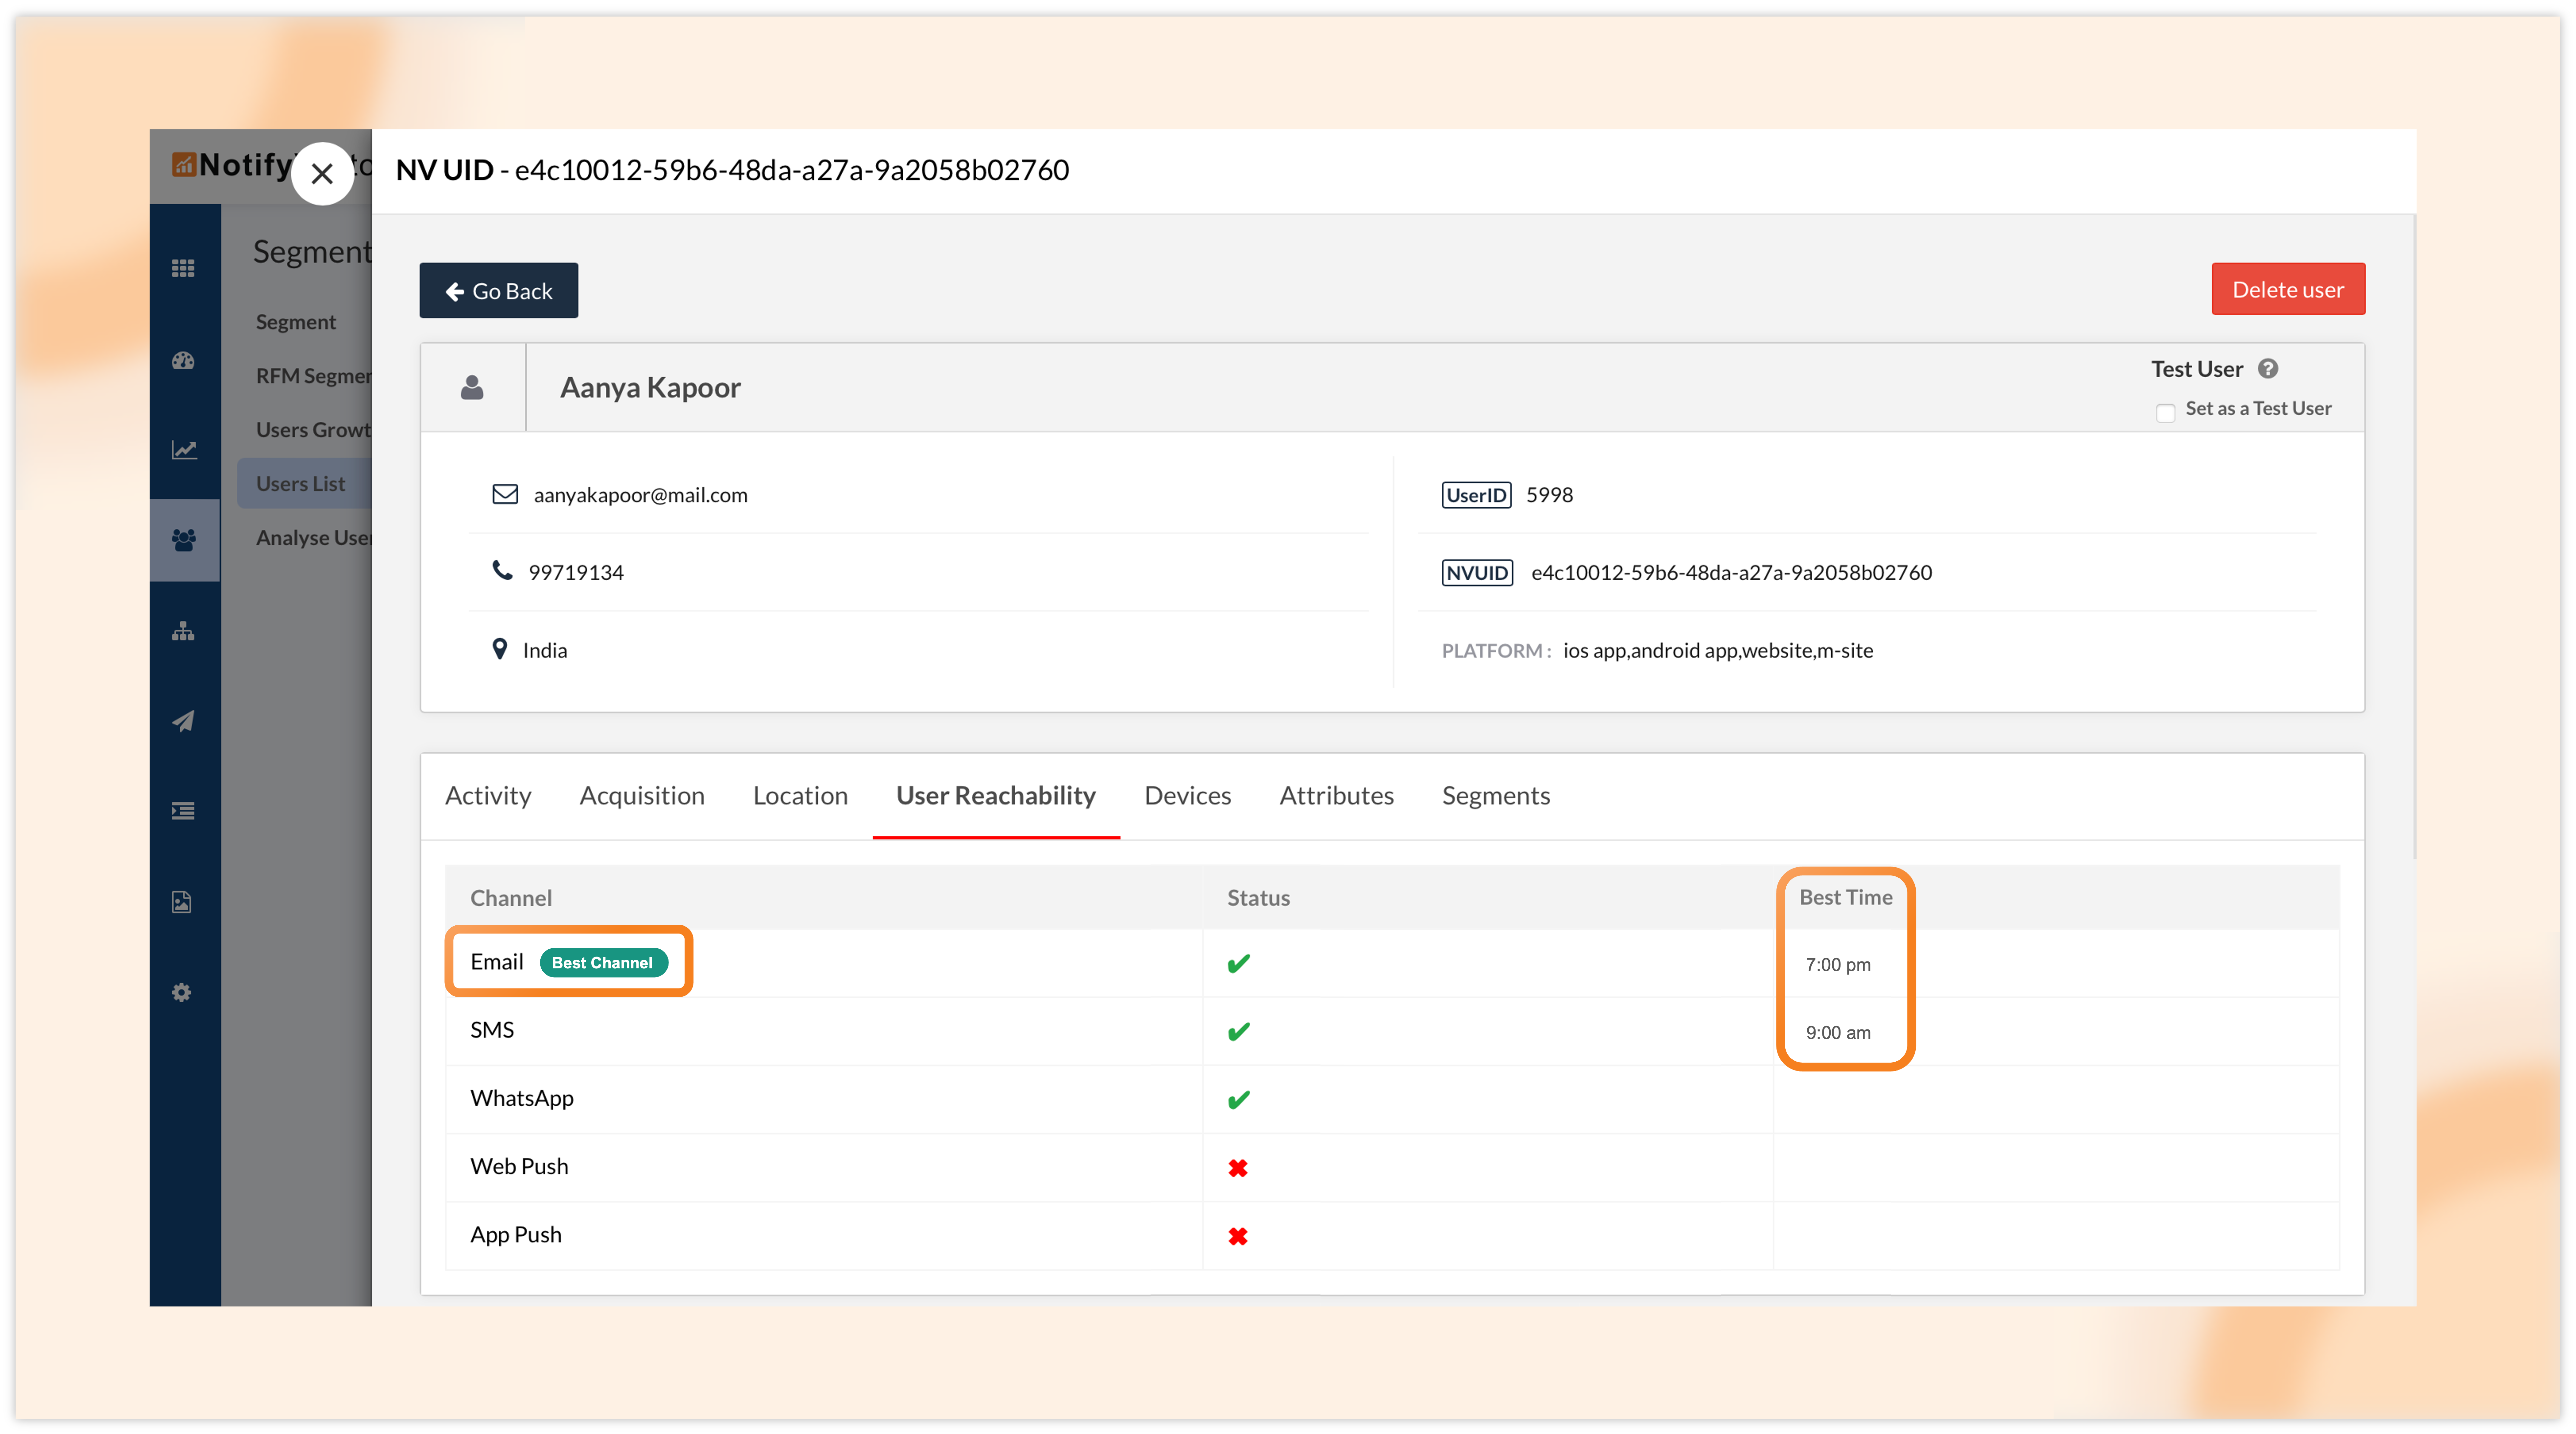The height and width of the screenshot is (1434, 2576).
Task: Close the user profile panel
Action: [322, 174]
